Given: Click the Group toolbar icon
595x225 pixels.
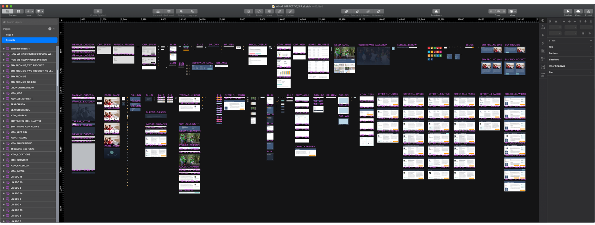Looking at the screenshot, I should click(181, 11).
